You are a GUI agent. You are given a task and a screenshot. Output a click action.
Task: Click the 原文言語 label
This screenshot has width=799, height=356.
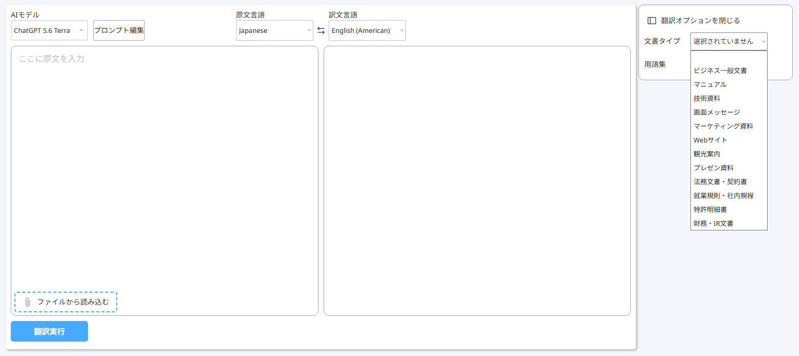coord(251,15)
